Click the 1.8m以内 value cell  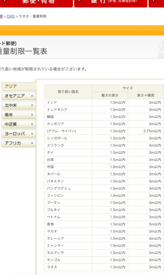point(110,167)
